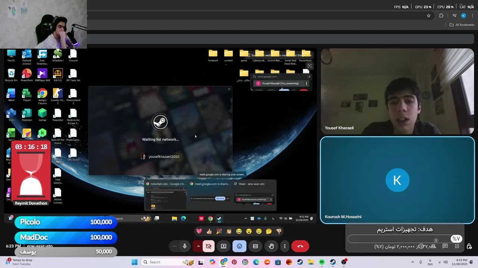Select the minichat.com Chrome window preview
The height and width of the screenshot is (268, 478).
point(166,195)
